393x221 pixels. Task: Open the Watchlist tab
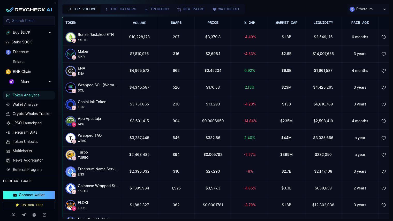[x=226, y=9]
